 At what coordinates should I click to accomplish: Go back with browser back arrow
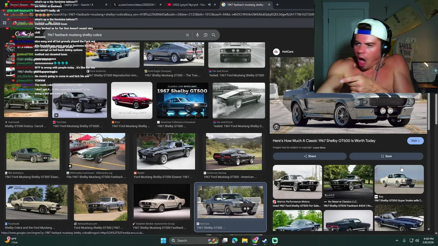coord(4,14)
